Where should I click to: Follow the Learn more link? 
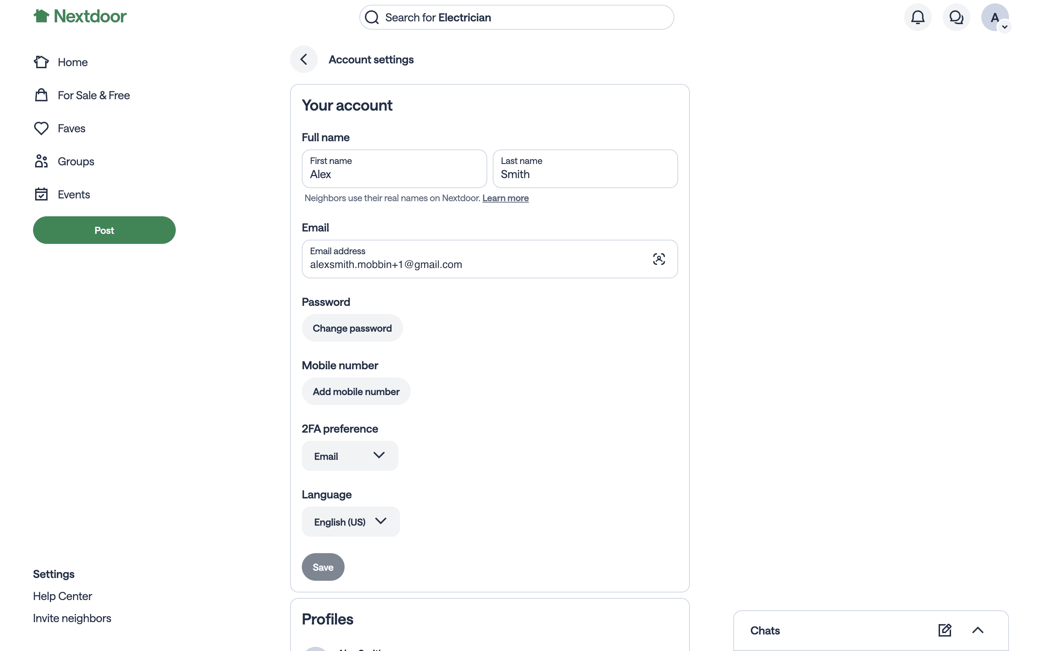coord(505,198)
